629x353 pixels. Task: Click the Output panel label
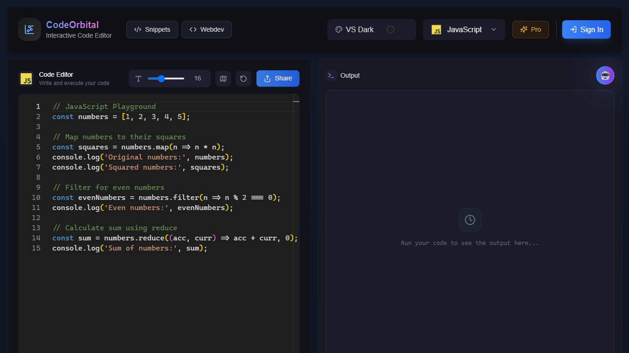(350, 75)
